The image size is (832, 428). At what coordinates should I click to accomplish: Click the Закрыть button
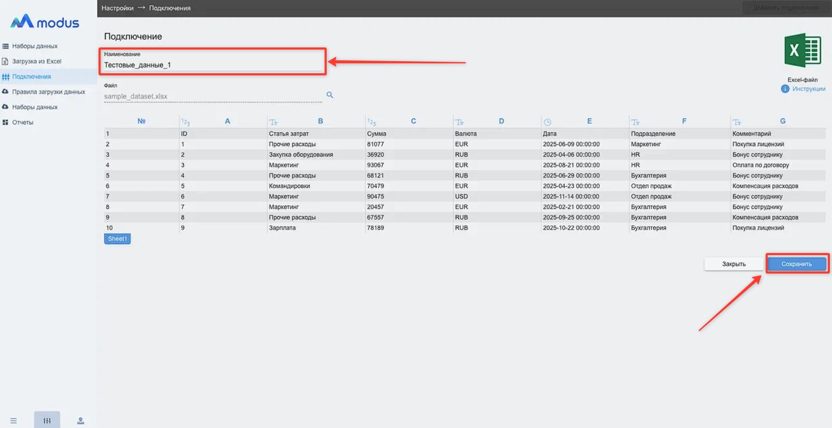(733, 264)
